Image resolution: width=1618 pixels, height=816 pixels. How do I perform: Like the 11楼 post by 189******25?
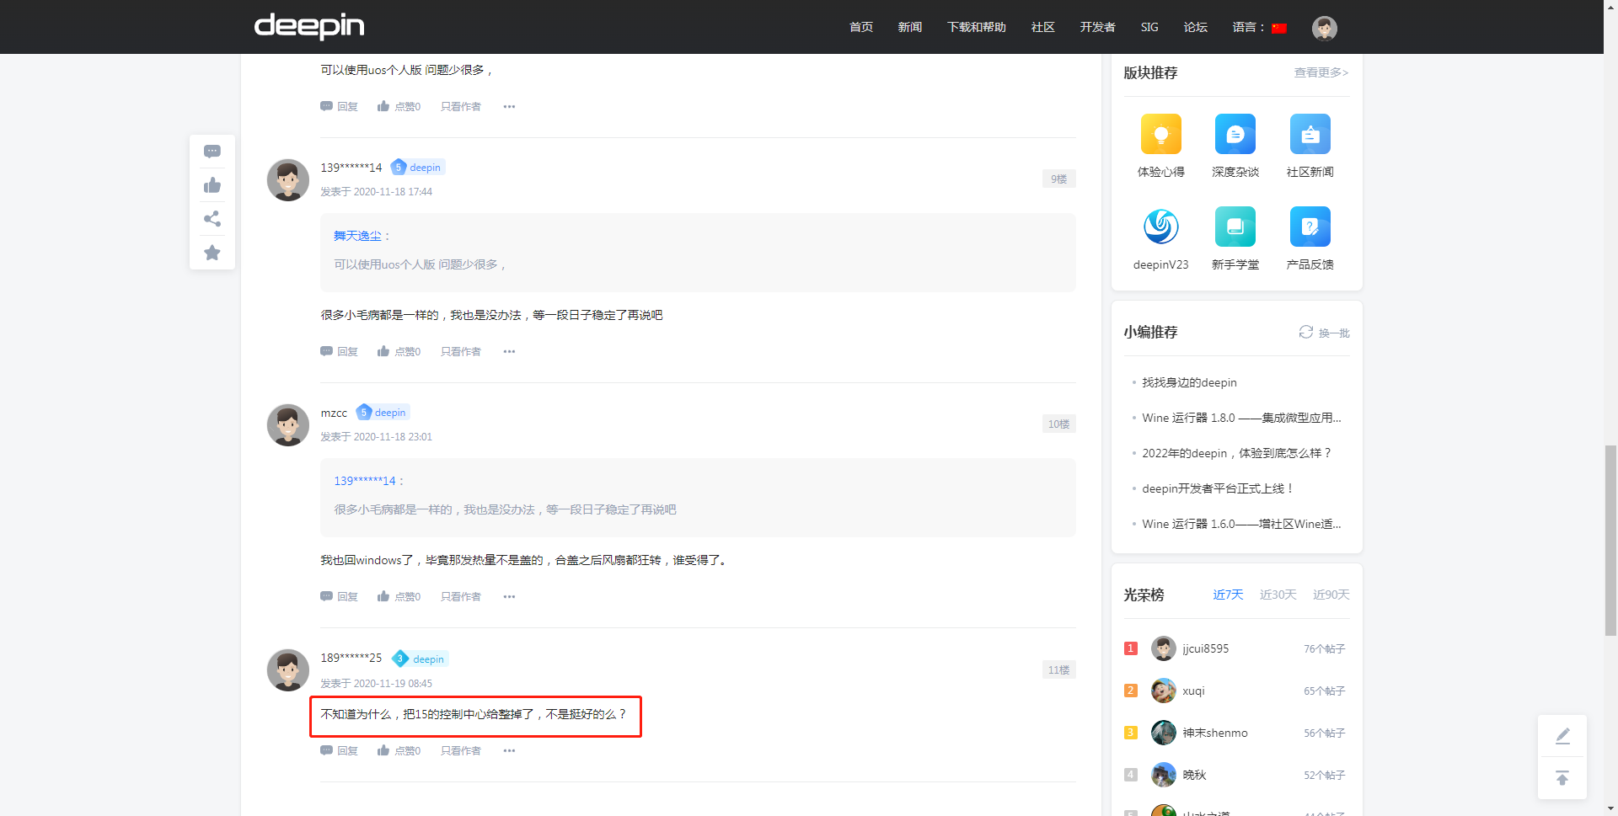pos(399,751)
